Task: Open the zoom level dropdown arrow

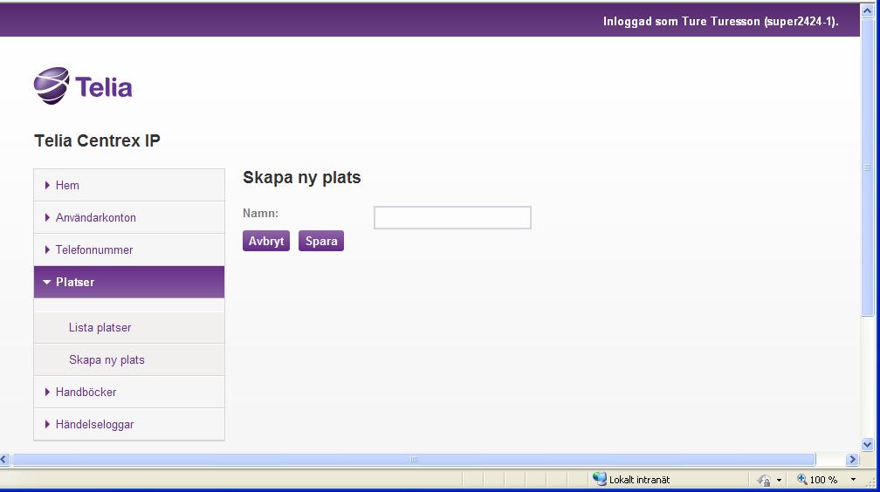Action: coord(853,480)
